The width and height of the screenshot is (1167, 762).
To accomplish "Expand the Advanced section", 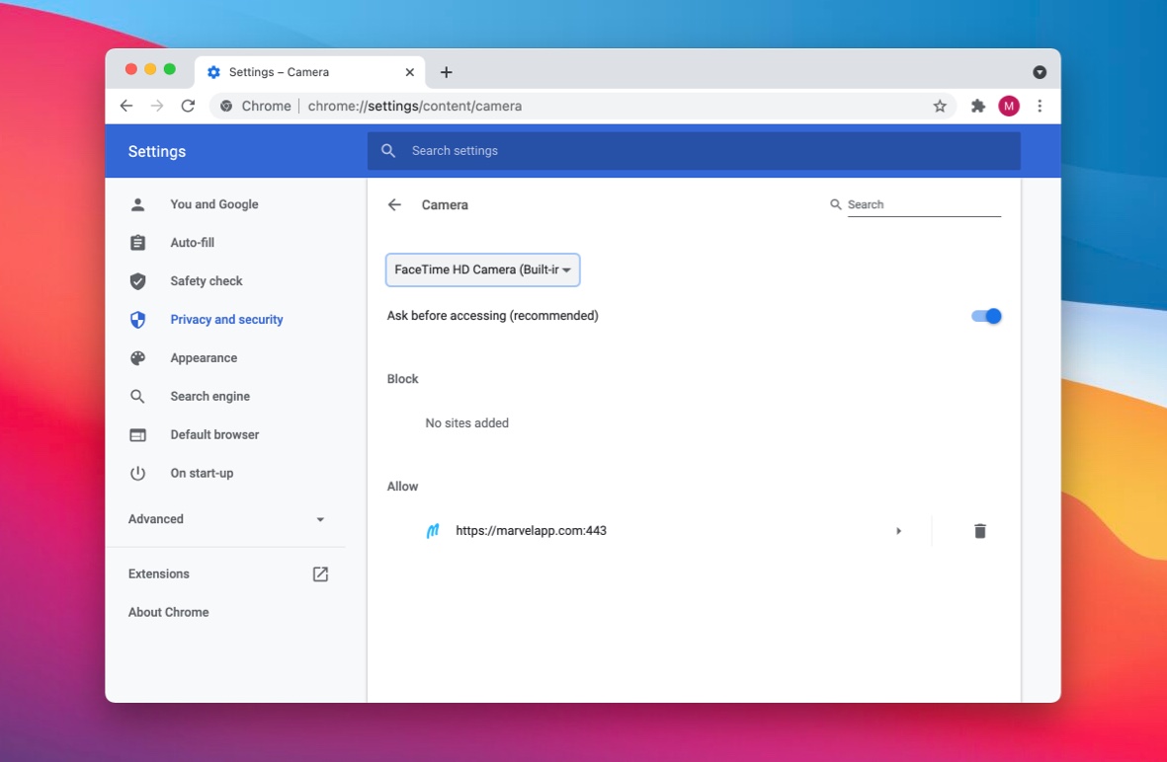I will [225, 519].
